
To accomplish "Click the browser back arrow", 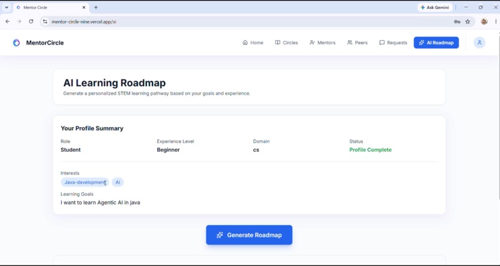I will [7, 21].
